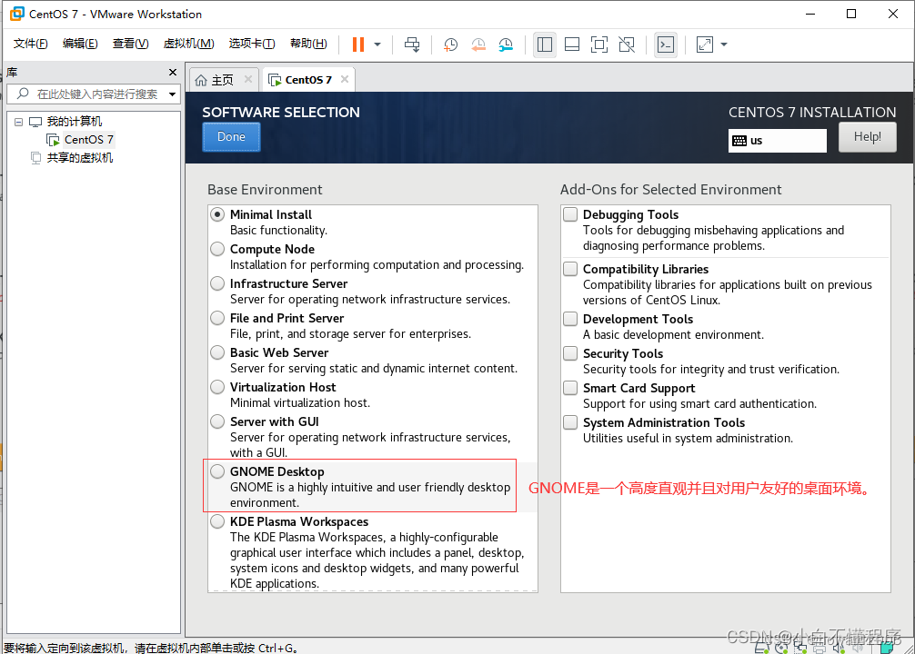
Task: Select GNOME Desktop radio button
Action: 217,471
